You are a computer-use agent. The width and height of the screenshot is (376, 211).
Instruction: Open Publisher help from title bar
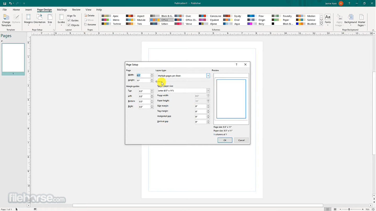(349, 3)
